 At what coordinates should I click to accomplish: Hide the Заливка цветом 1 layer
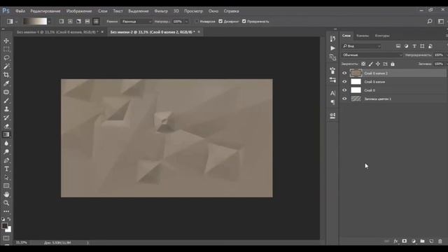point(344,99)
